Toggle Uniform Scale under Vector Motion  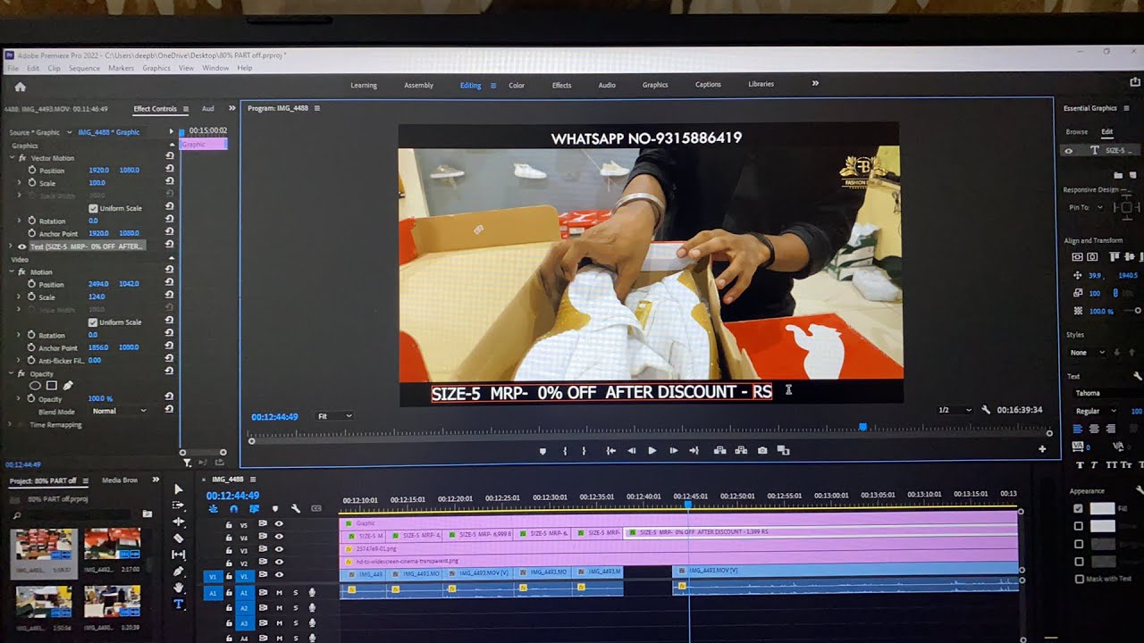[93, 208]
